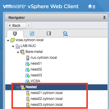Screen dimensions: 109x109
Task: Open the vSphere home menu icon
Action: coord(92,6)
